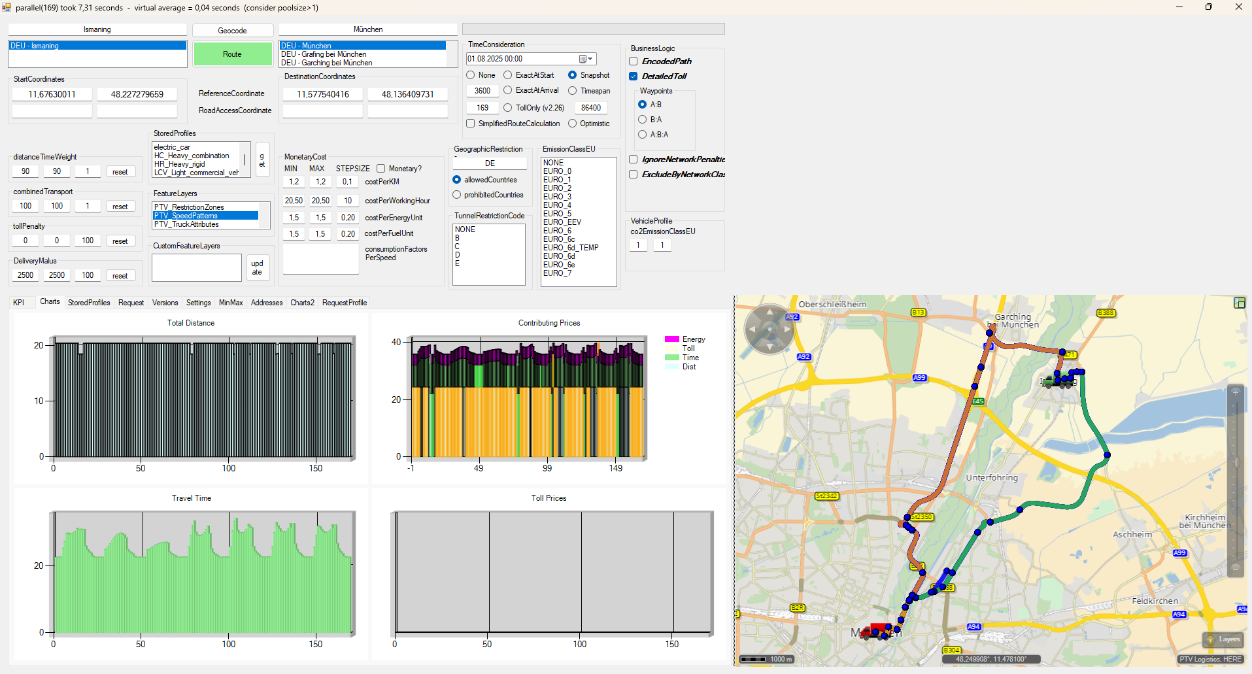Open the map Layers dropdown
Screen dimensions: 1252x674
coord(1223,639)
